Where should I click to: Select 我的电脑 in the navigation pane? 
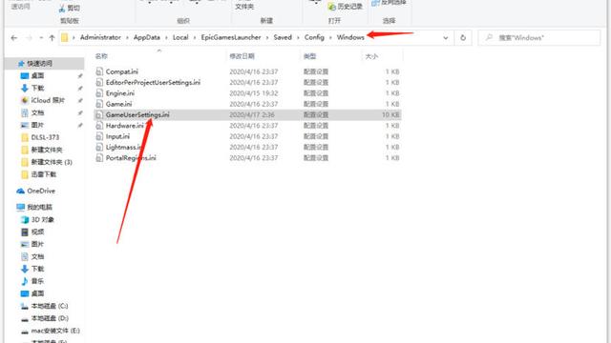click(x=39, y=208)
